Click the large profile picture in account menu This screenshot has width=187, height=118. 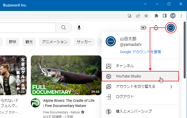tap(111, 41)
